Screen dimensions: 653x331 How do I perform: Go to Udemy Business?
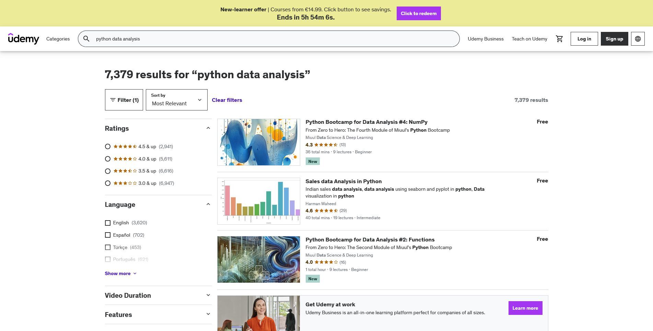[486, 39]
